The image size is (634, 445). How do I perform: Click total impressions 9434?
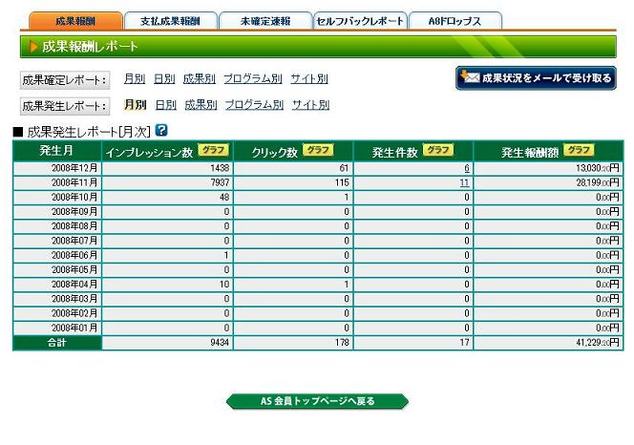[220, 343]
